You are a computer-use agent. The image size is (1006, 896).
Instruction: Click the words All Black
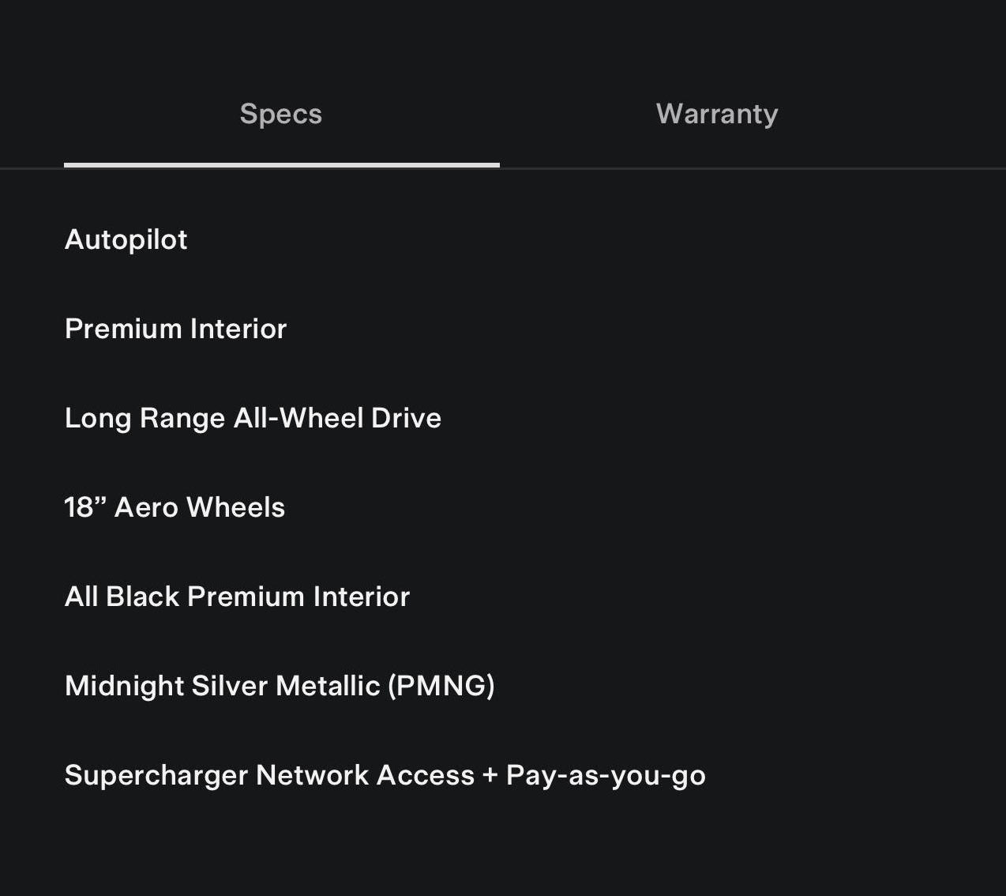point(122,597)
